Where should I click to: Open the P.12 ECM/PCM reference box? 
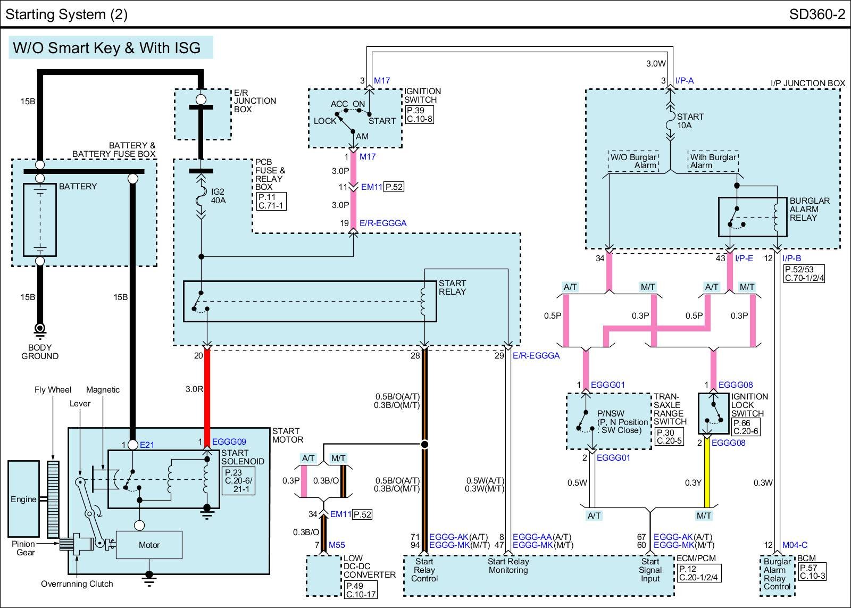pos(699,573)
